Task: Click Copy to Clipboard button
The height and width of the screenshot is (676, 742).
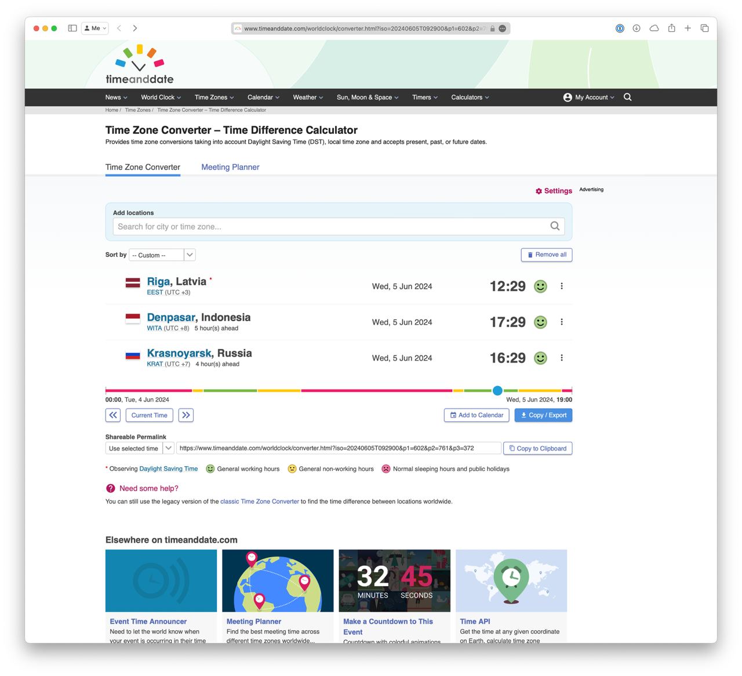Action: pyautogui.click(x=537, y=448)
